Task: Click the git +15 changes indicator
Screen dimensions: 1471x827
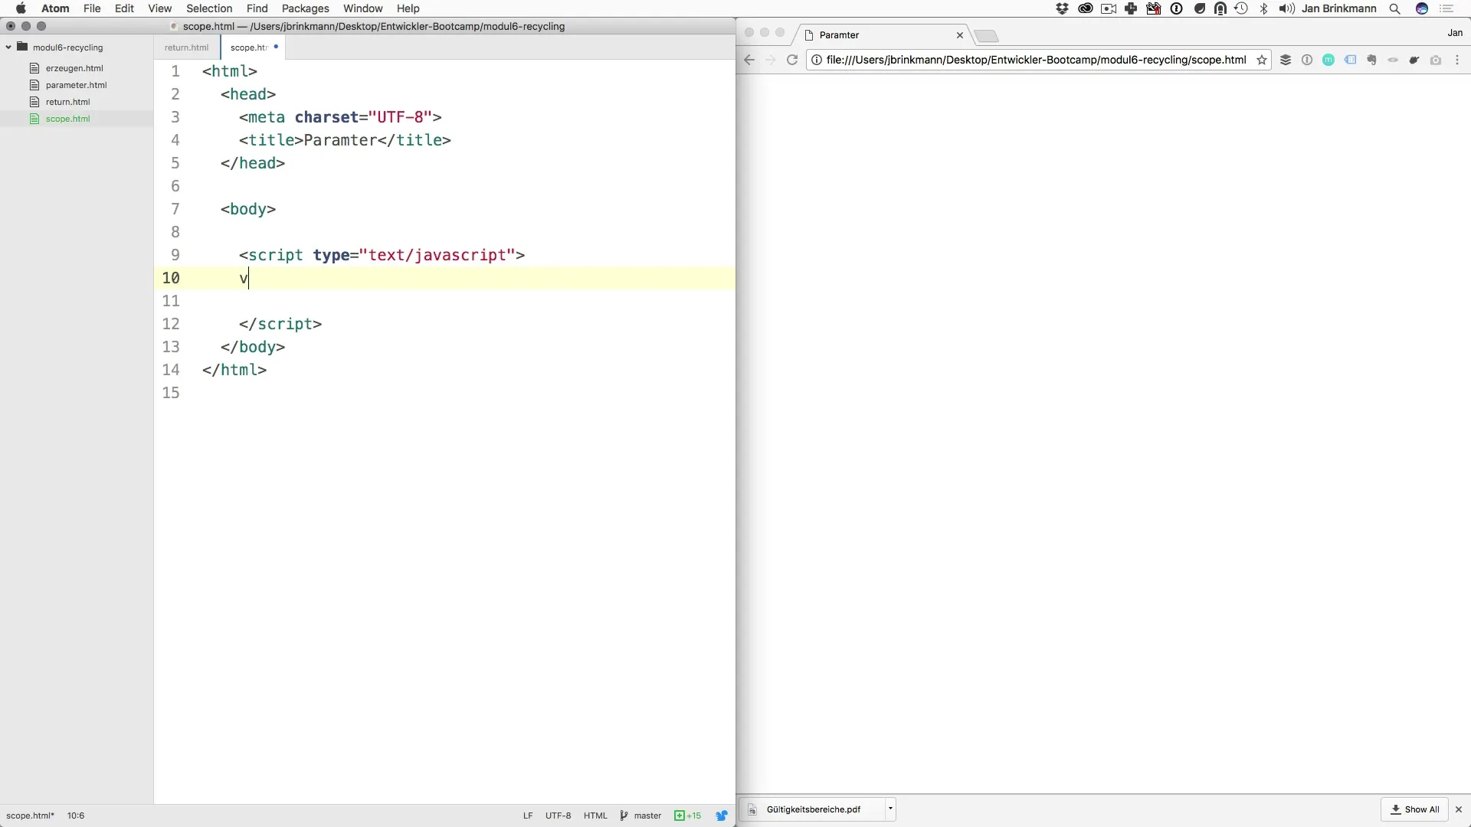Action: pos(688,816)
